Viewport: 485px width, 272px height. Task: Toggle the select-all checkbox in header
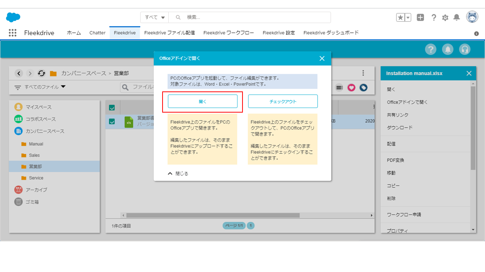[112, 108]
